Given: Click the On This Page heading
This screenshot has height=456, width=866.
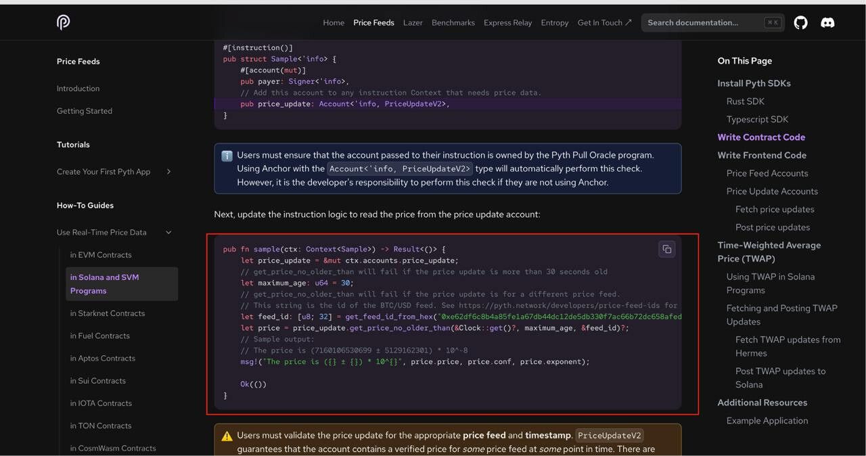Looking at the screenshot, I should (745, 61).
